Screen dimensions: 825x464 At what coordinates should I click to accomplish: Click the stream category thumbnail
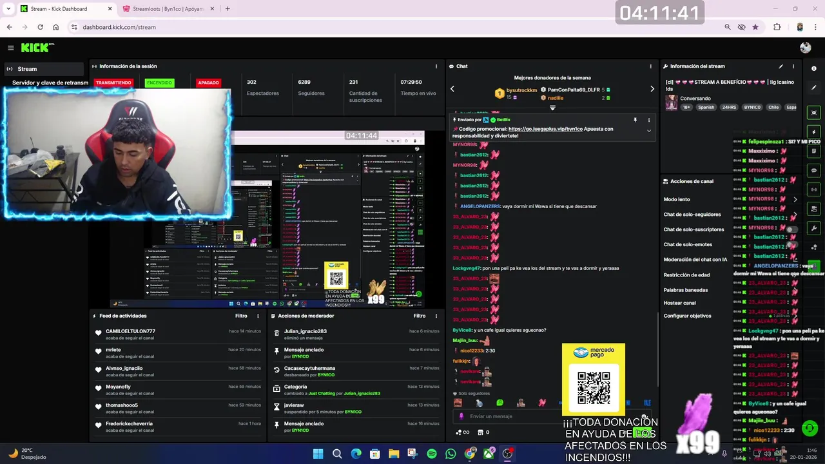(x=672, y=102)
